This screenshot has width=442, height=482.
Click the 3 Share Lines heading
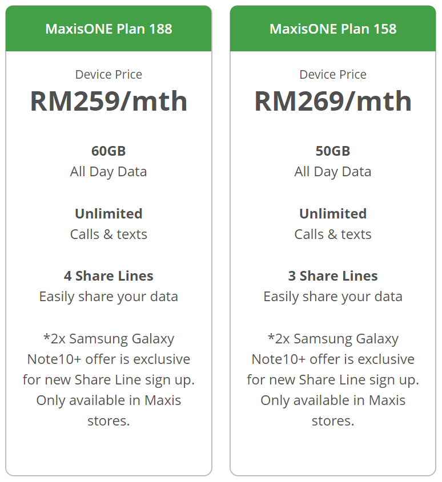click(333, 276)
